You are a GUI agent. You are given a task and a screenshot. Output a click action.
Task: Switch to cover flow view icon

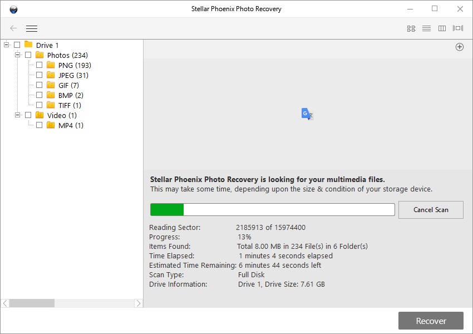click(458, 28)
